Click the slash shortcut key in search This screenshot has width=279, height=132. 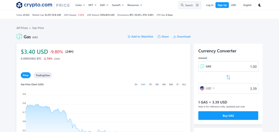coord(197,5)
